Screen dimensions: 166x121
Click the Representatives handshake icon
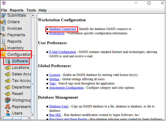tap(8, 107)
